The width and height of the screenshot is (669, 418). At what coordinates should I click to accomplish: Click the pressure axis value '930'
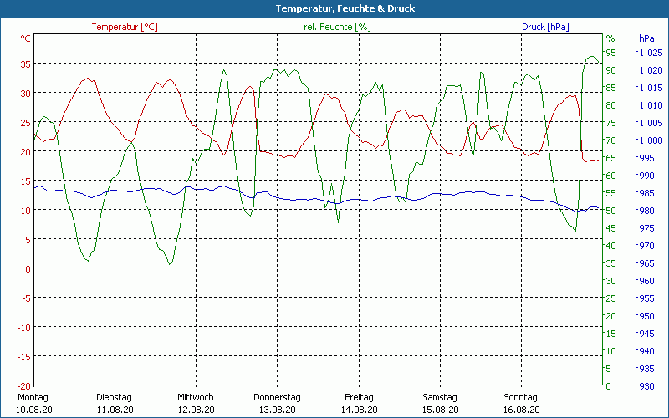pos(646,386)
